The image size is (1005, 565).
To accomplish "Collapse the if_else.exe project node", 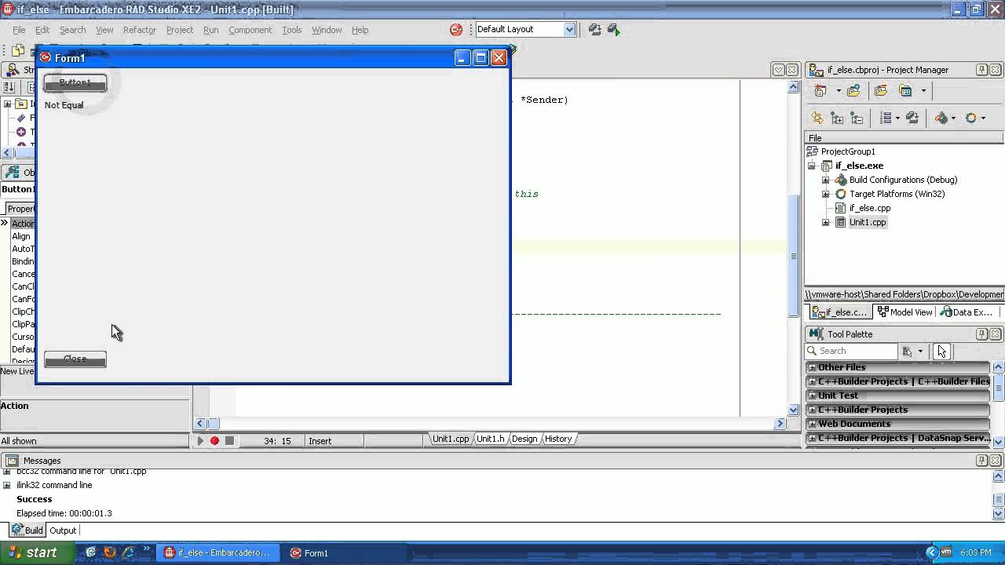I will point(812,166).
